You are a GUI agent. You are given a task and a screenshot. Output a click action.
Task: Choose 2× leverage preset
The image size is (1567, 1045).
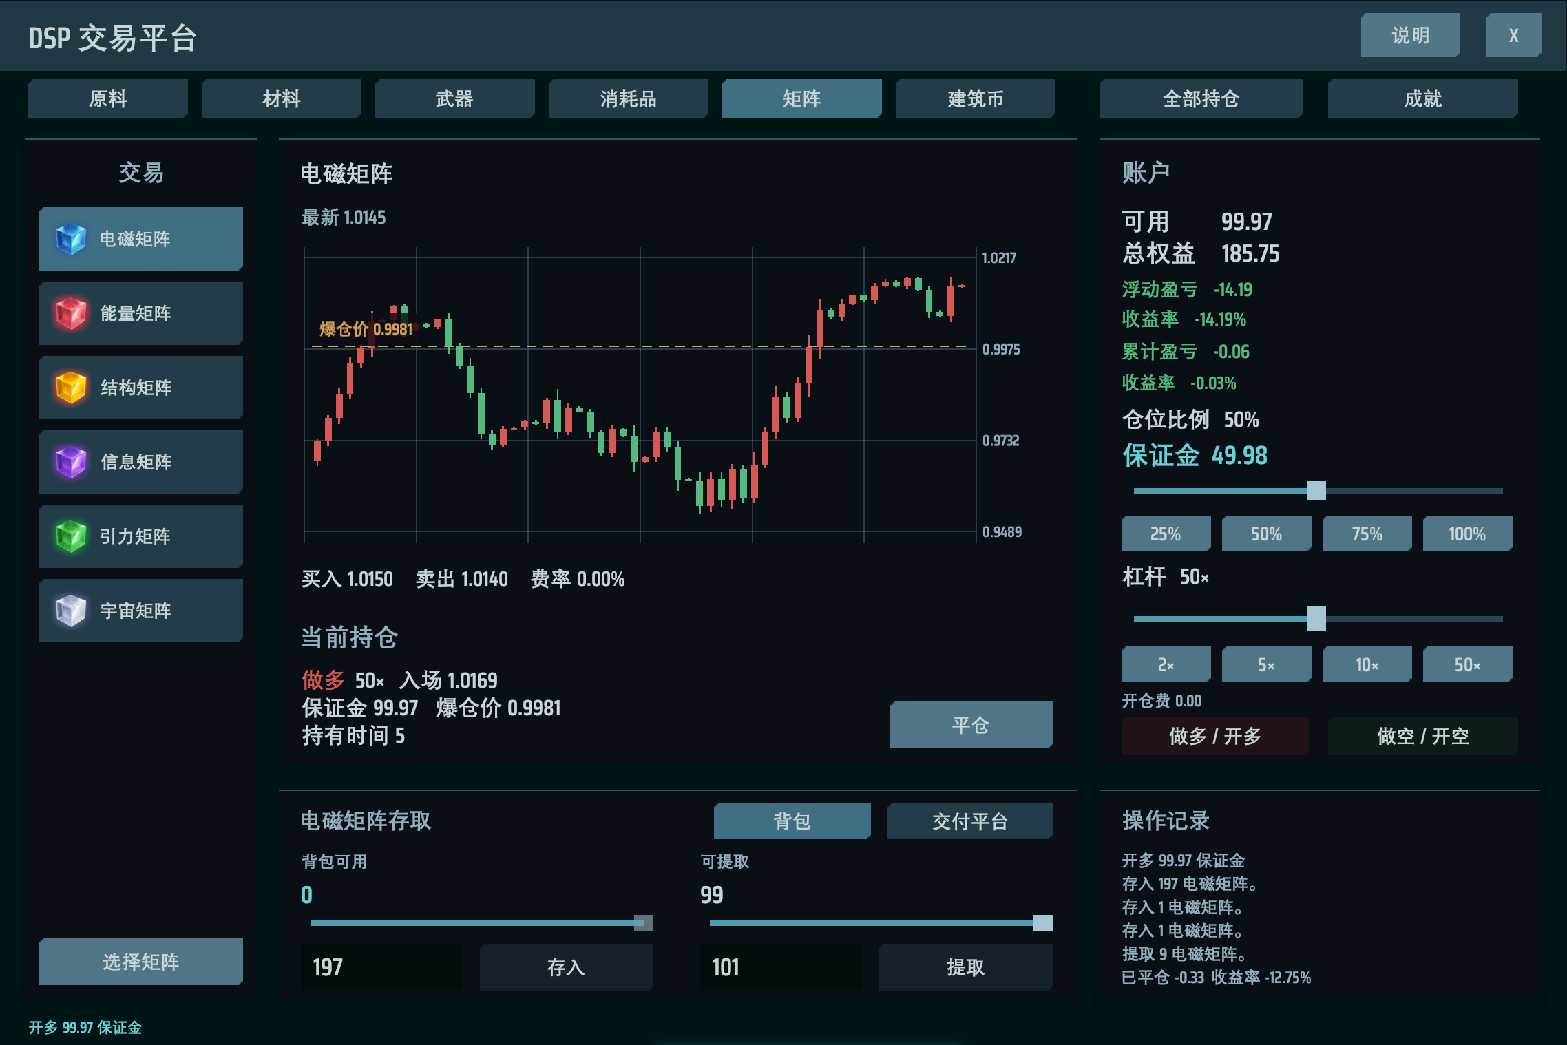(x=1166, y=664)
